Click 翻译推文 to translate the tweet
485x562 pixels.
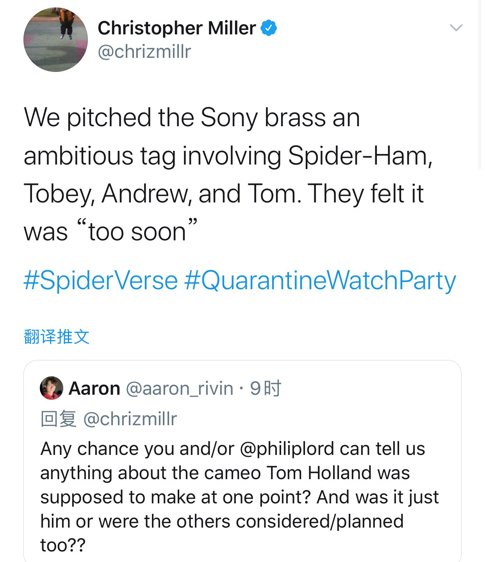point(57,336)
